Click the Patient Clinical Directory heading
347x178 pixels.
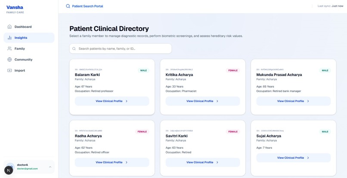[x=109, y=29]
